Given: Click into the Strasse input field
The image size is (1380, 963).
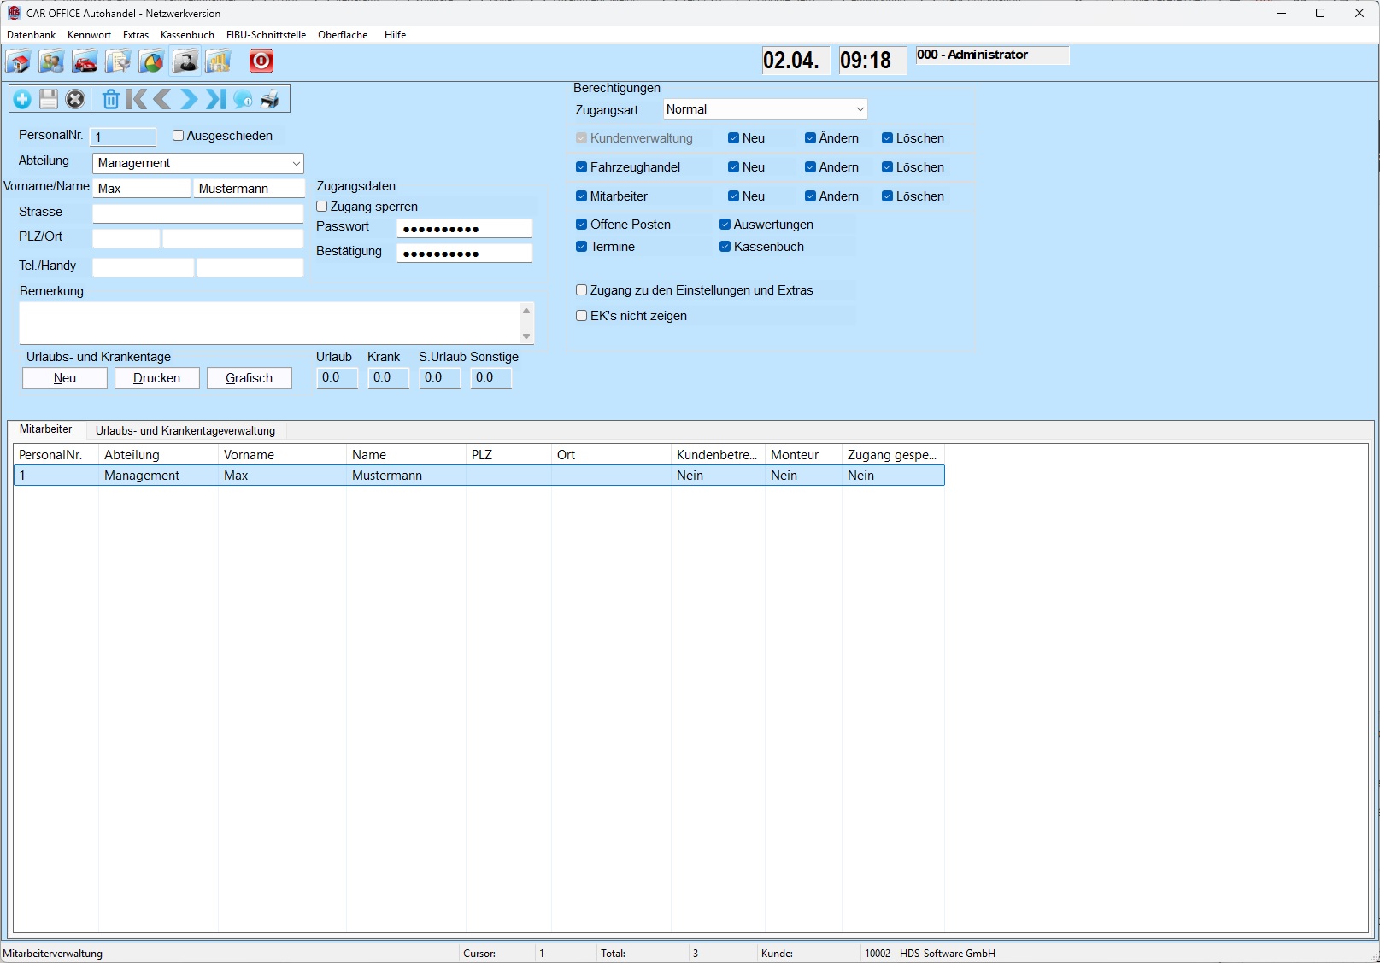Looking at the screenshot, I should click(x=197, y=213).
